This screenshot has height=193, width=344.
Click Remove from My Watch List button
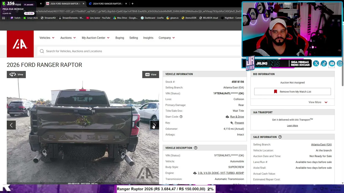pyautogui.click(x=292, y=92)
